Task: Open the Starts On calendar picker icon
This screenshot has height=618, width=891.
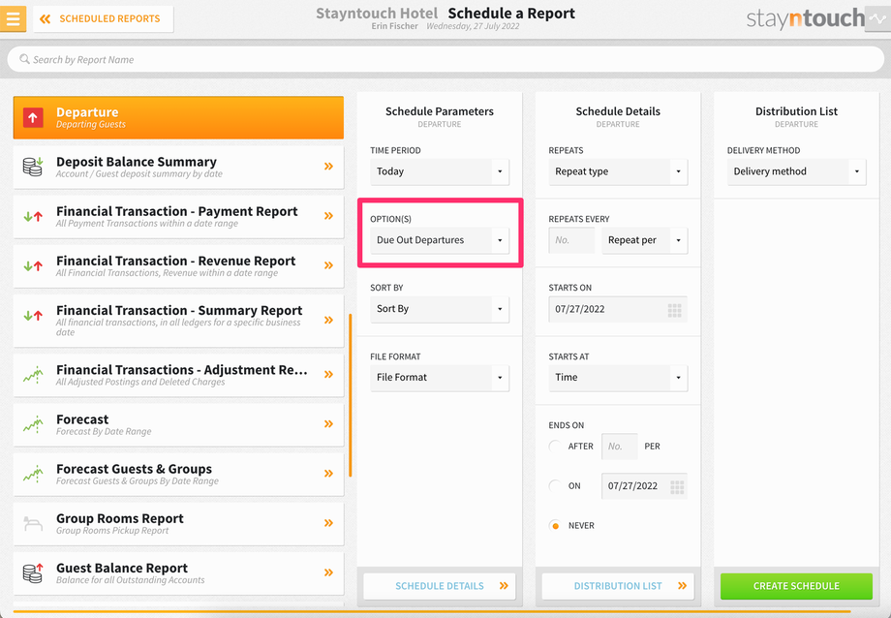Action: click(674, 310)
